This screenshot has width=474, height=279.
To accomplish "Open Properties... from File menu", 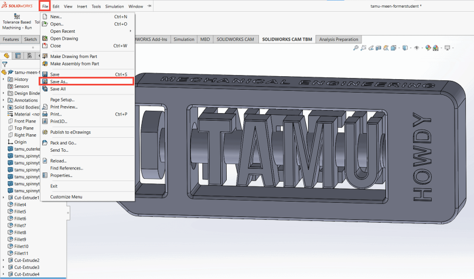I will pyautogui.click(x=88, y=175).
